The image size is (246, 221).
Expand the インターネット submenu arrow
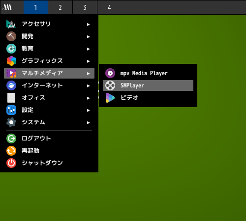coord(89,86)
